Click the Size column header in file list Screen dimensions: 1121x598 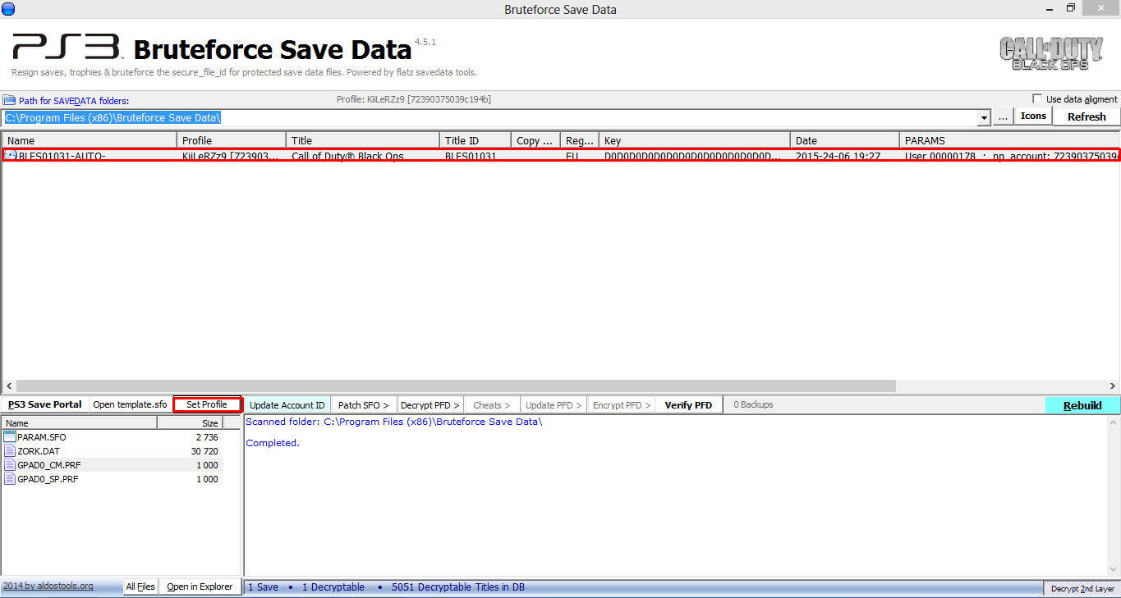tap(191, 423)
